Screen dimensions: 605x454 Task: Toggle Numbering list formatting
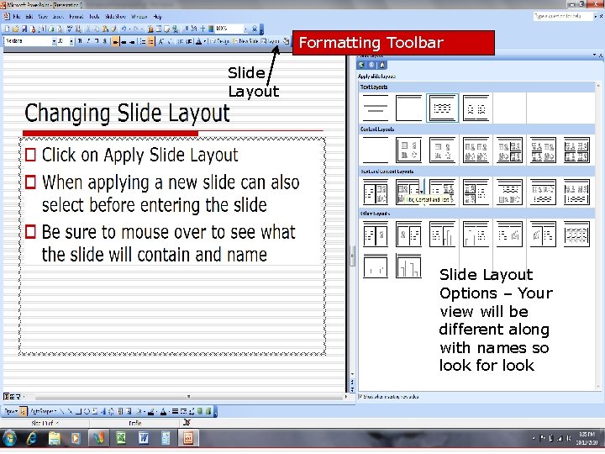coord(142,41)
